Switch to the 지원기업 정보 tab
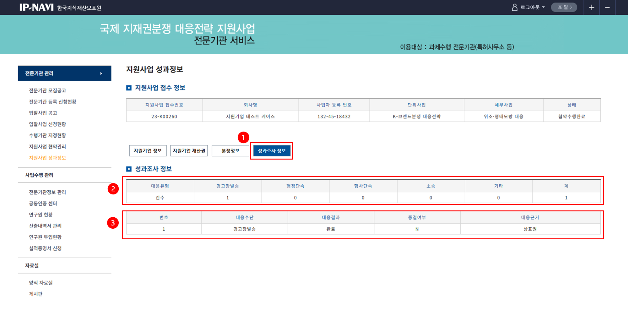The image size is (628, 310). (148, 151)
